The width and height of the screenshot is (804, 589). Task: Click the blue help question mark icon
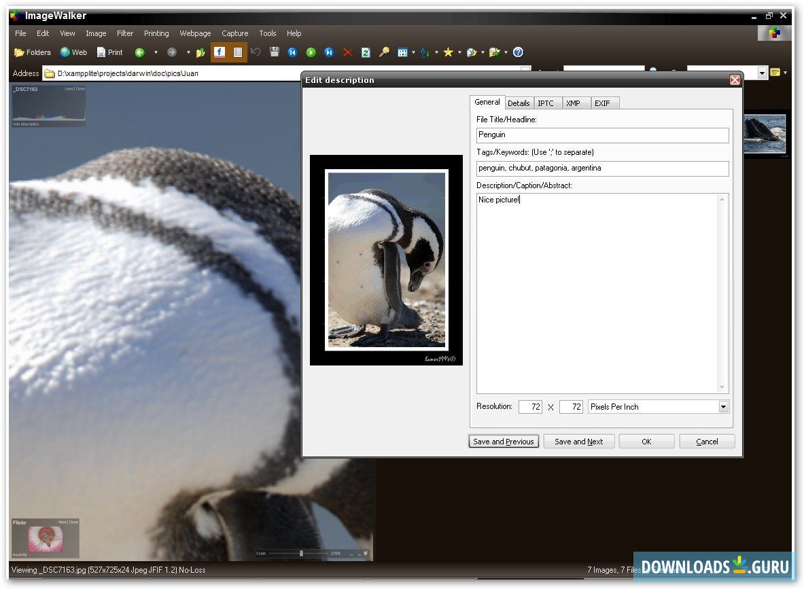point(518,52)
